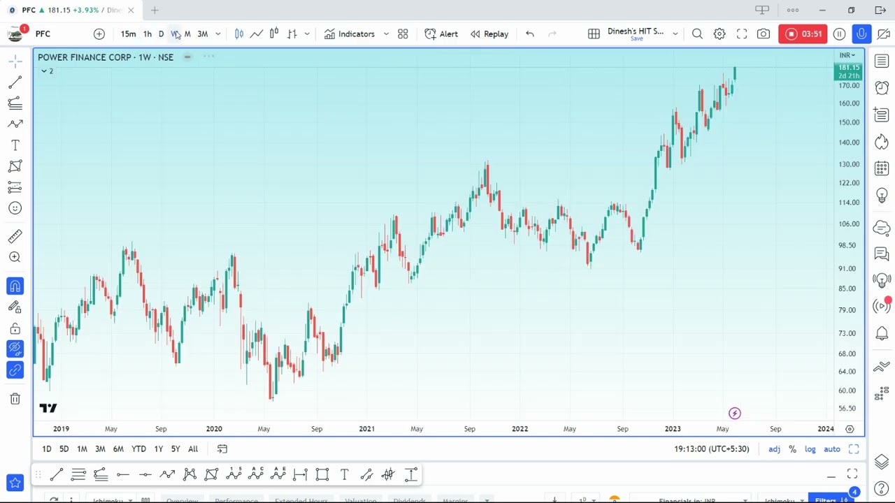Toggle auto scale
The image size is (895, 503).
tap(831, 449)
